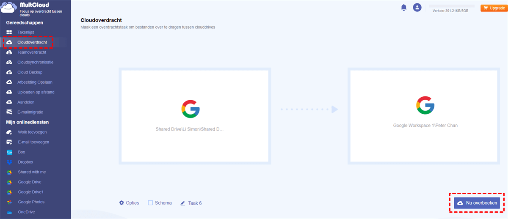Click the source box Google logo

point(190,109)
